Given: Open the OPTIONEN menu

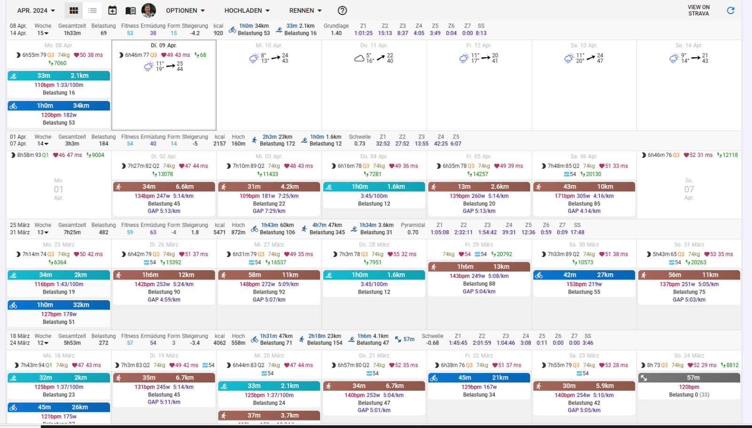Looking at the screenshot, I should click(185, 10).
